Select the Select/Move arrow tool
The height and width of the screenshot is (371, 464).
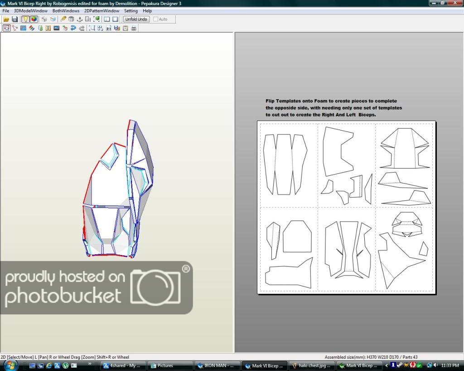pyautogui.click(x=6, y=28)
